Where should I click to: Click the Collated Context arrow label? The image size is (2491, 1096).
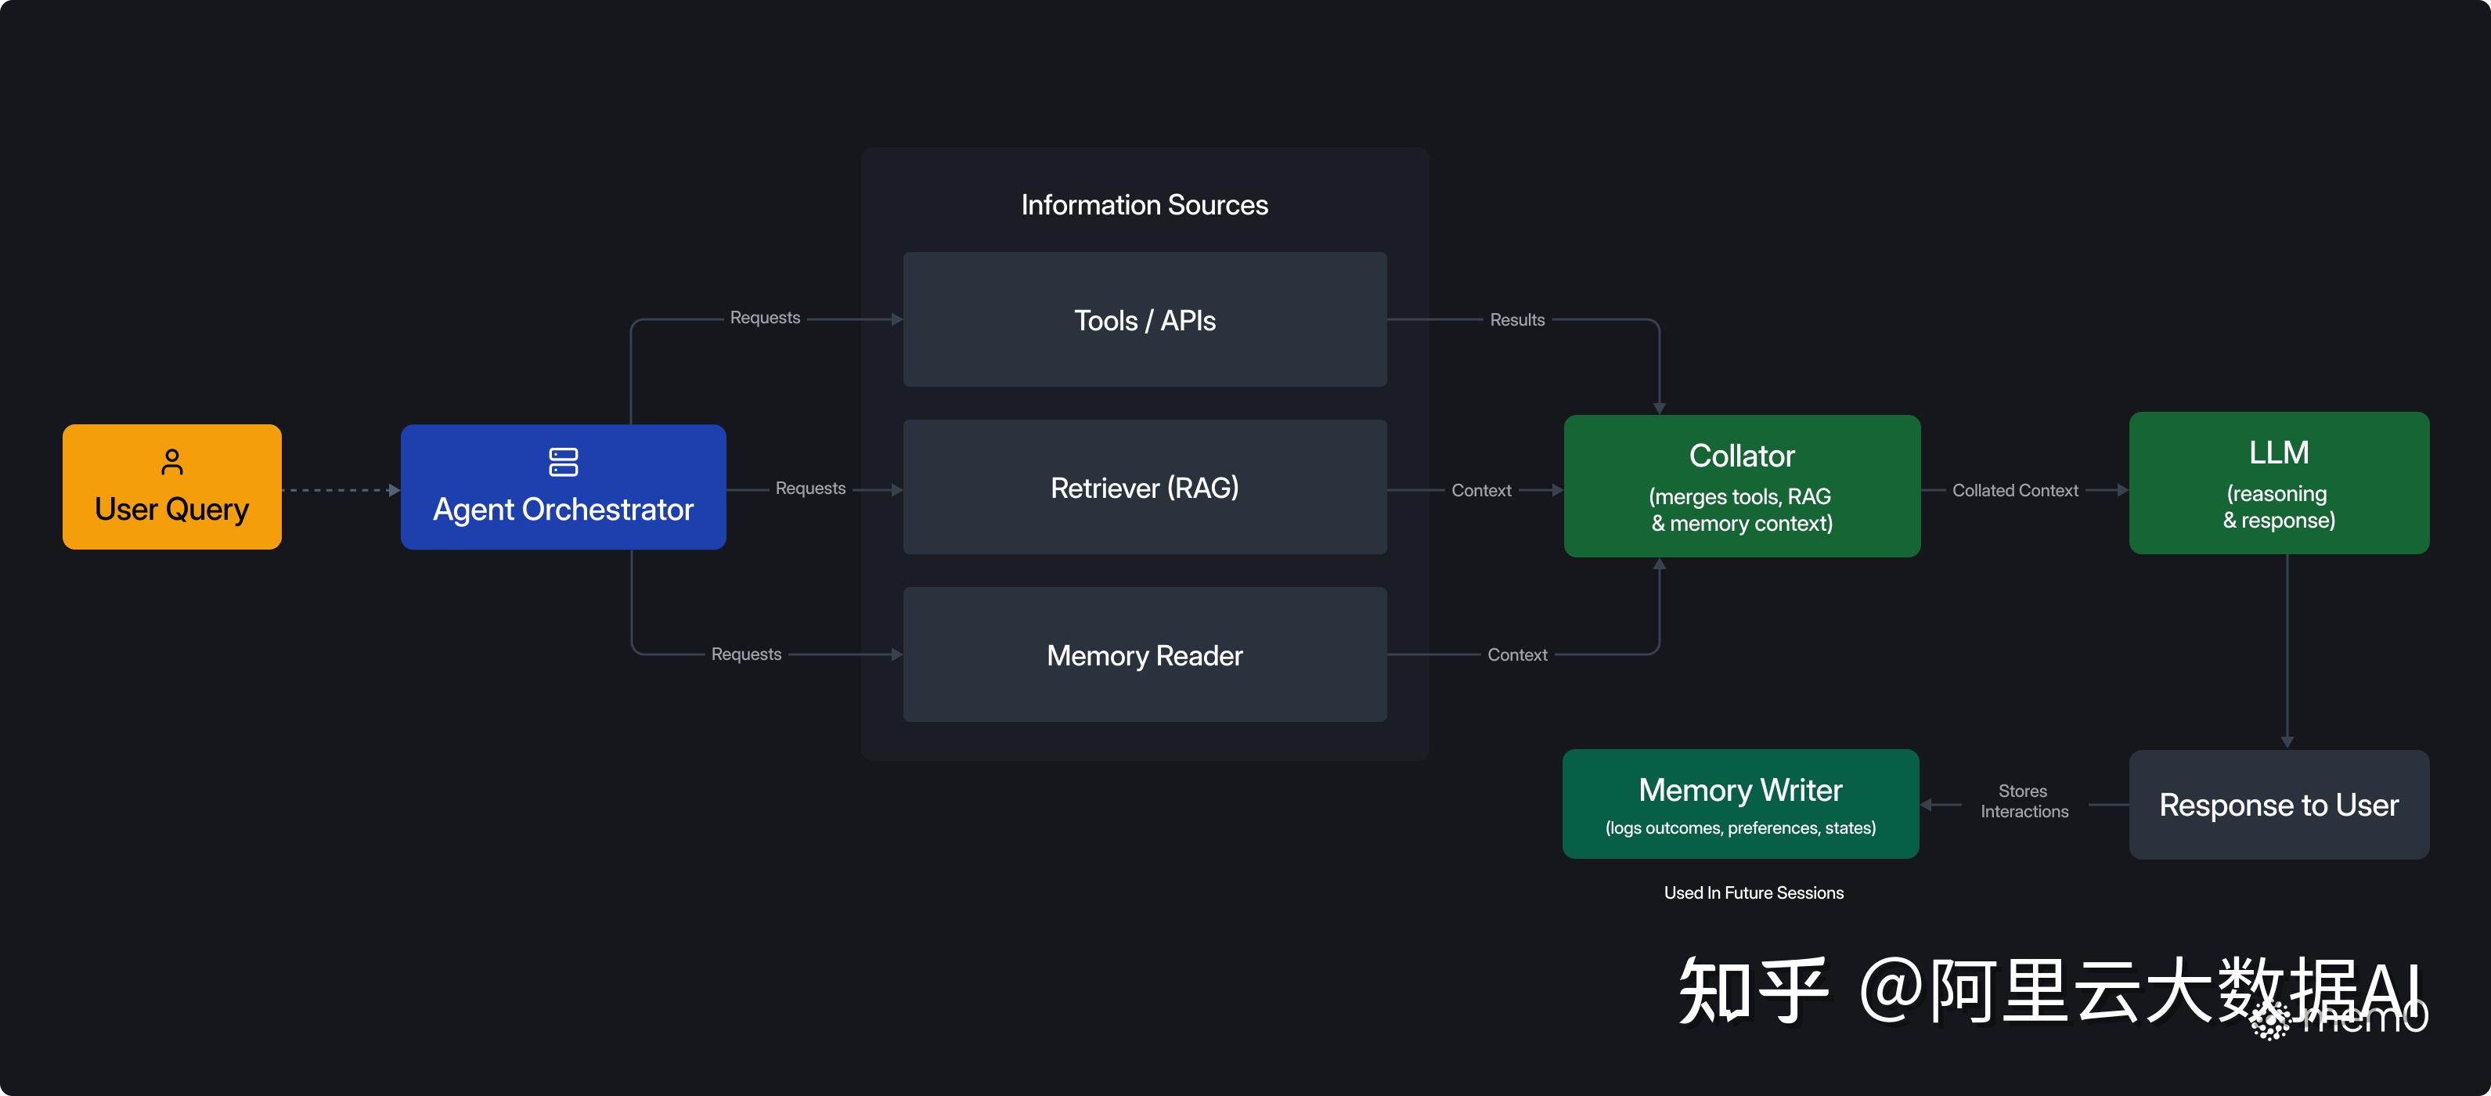click(x=2016, y=489)
